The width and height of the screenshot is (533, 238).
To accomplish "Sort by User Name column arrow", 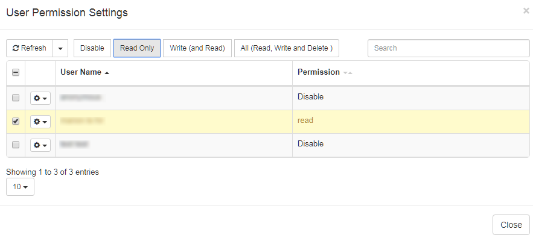I will click(x=107, y=73).
